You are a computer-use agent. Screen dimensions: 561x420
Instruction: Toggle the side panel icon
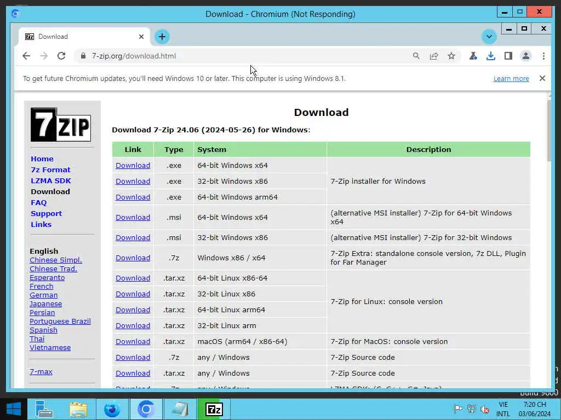click(x=508, y=56)
